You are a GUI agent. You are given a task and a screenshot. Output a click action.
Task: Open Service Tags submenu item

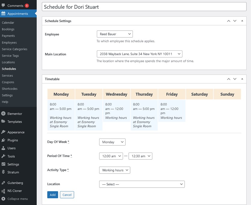[x=11, y=55]
